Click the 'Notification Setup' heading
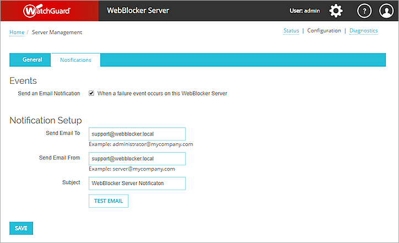The height and width of the screenshot is (243, 399). [x=46, y=120]
